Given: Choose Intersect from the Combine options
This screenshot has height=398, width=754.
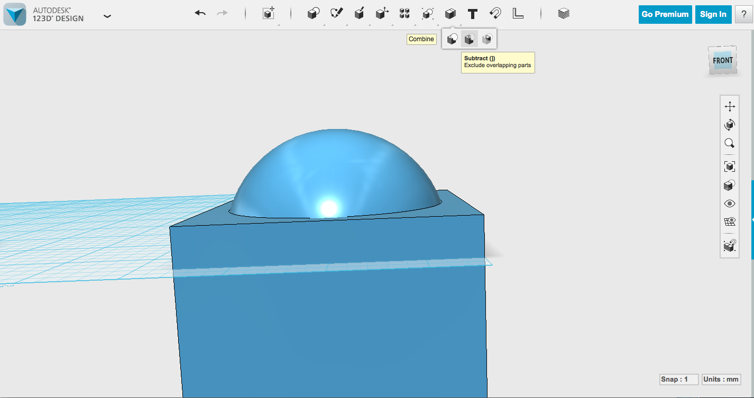Looking at the screenshot, I should (x=486, y=38).
